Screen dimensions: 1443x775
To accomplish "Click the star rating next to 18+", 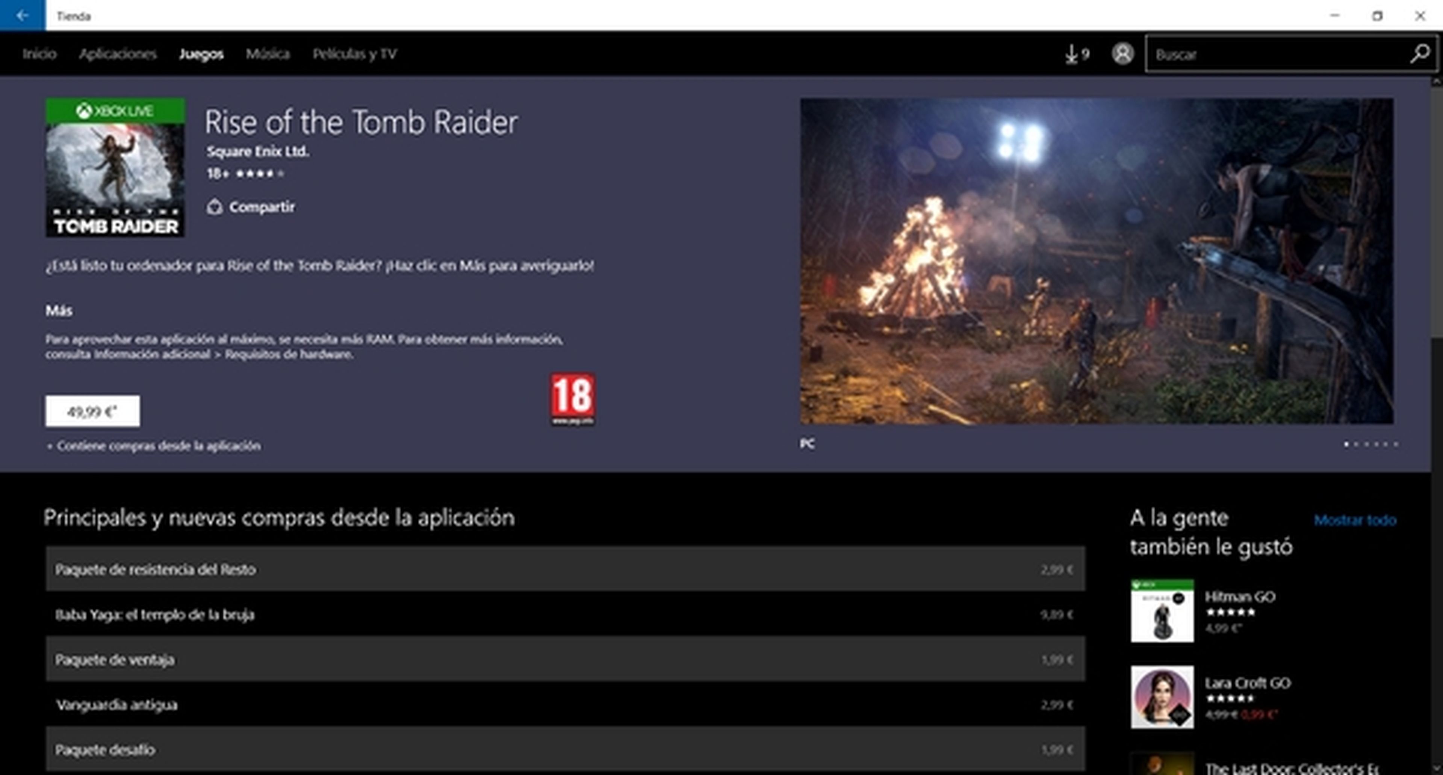I will pyautogui.click(x=260, y=174).
